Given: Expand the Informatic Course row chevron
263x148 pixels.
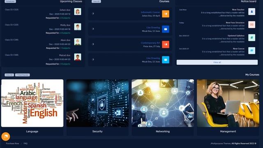Looking at the screenshot, I should pos(93,14).
